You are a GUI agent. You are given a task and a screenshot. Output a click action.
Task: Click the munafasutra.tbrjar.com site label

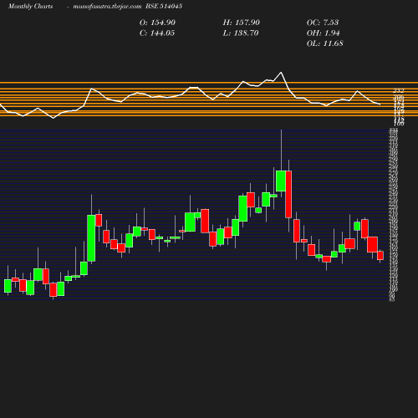coord(107,6)
